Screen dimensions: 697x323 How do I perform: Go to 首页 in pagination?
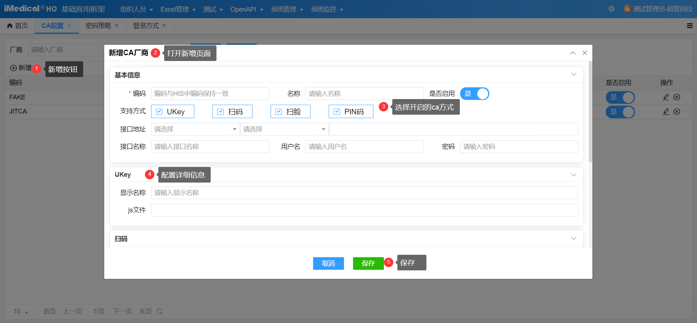click(49, 311)
